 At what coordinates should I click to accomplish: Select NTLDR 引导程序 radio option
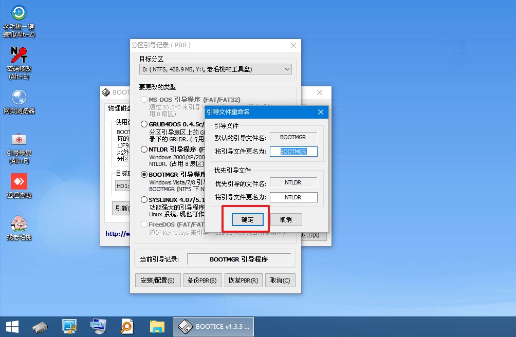coord(144,149)
